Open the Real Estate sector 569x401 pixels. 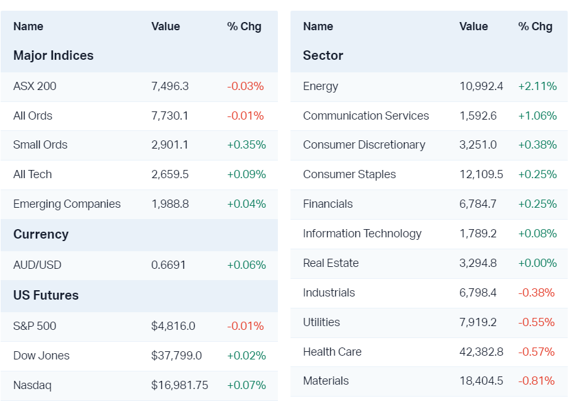[x=331, y=263]
